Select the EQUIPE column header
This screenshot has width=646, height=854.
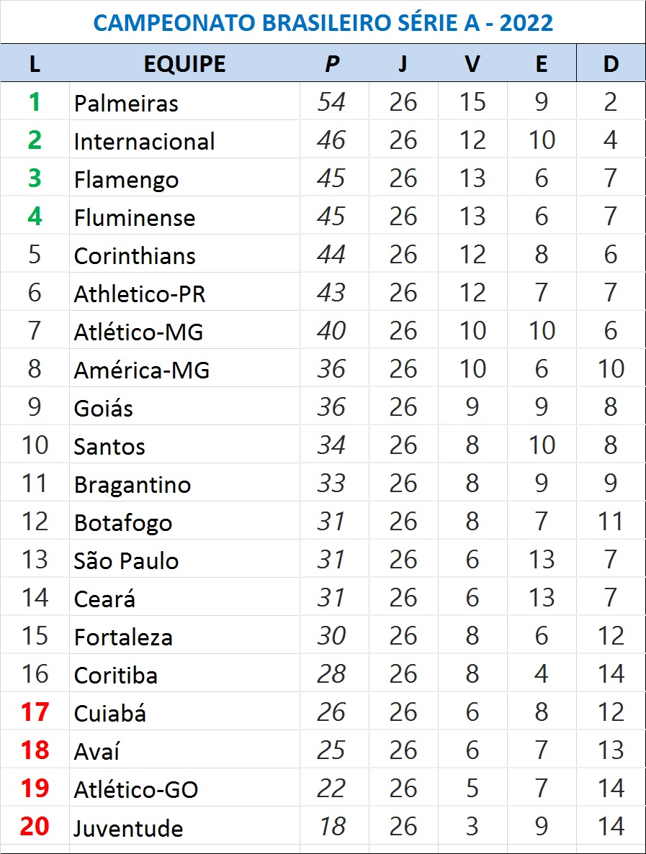[184, 64]
